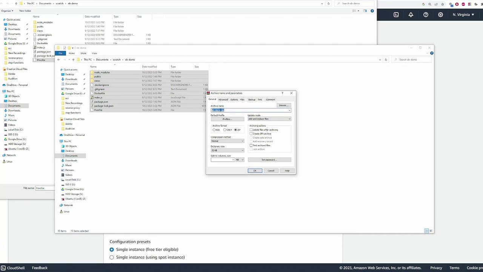The width and height of the screenshot is (483, 272).
Task: Open the N. Virginia region dropdown
Action: (463, 15)
